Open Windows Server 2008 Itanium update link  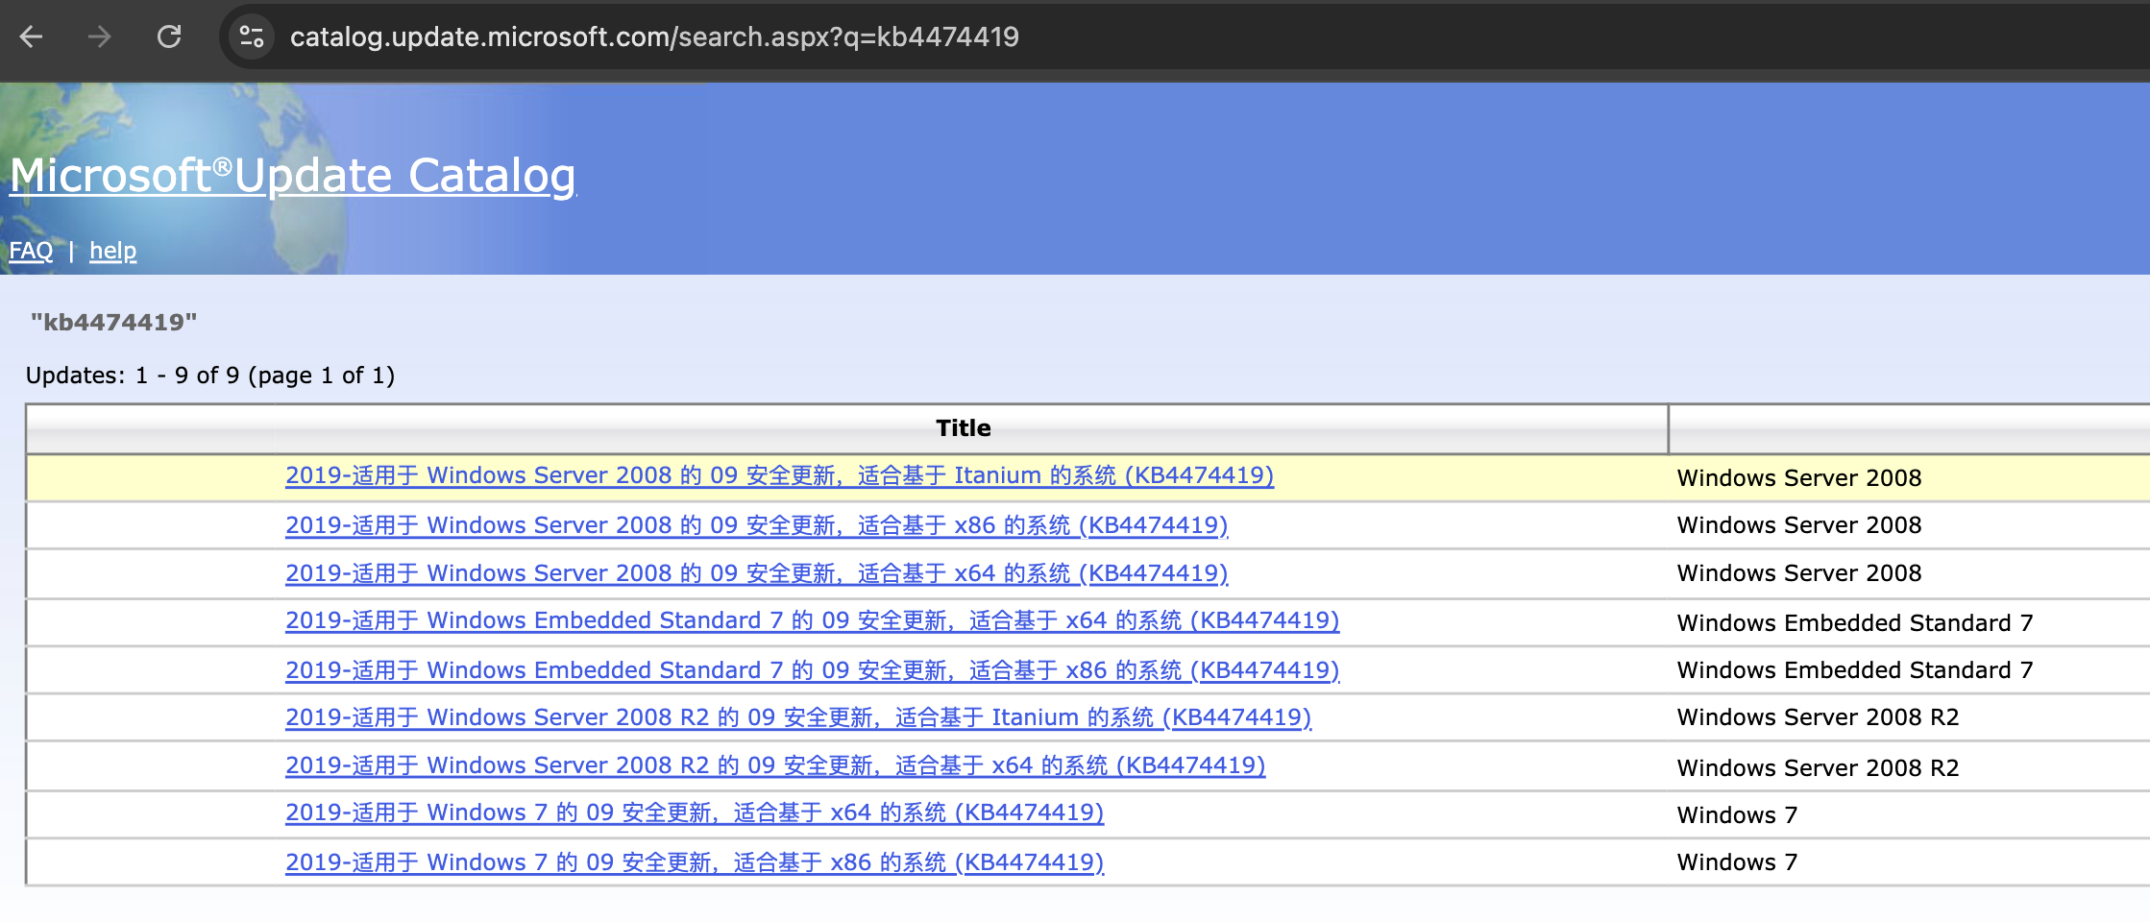click(779, 475)
